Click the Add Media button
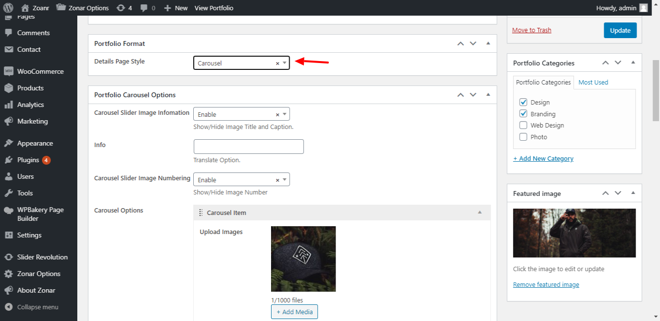 295,312
